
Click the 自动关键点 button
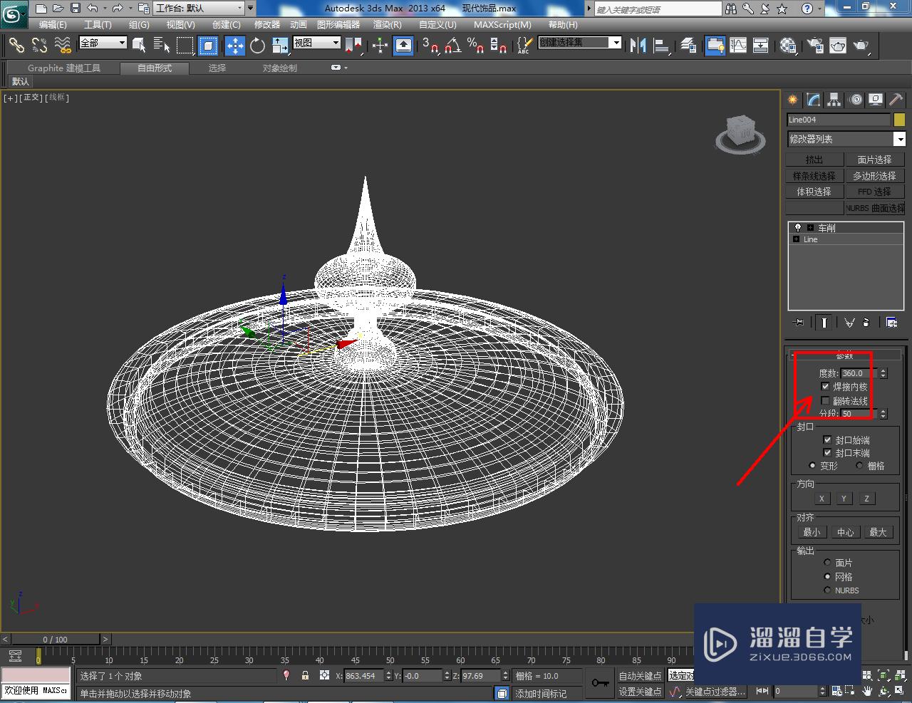pyautogui.click(x=640, y=676)
